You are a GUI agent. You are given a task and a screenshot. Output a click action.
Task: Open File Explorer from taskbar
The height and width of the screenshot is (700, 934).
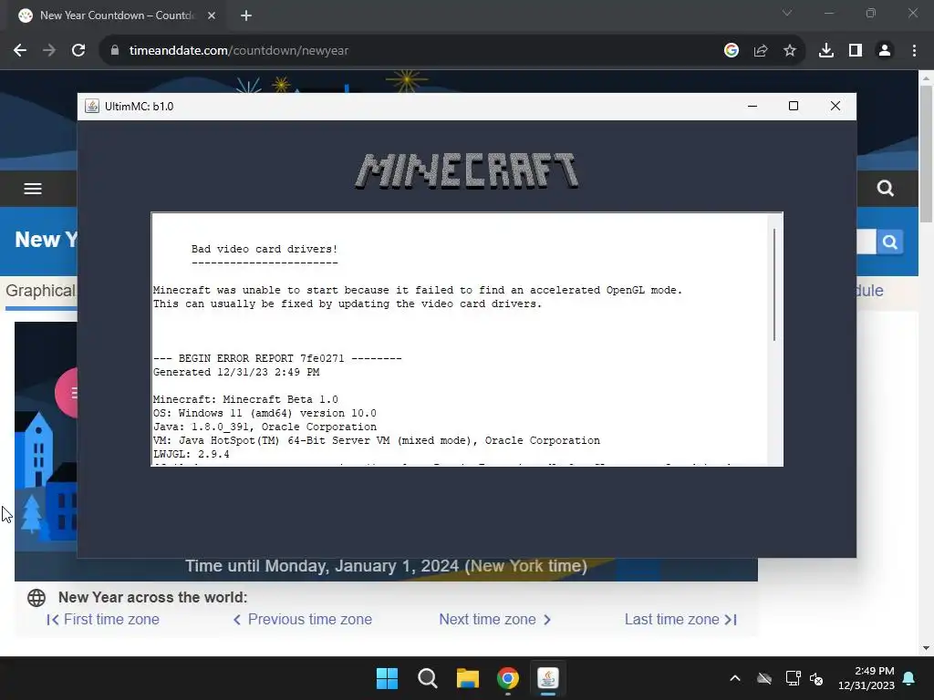(x=468, y=678)
